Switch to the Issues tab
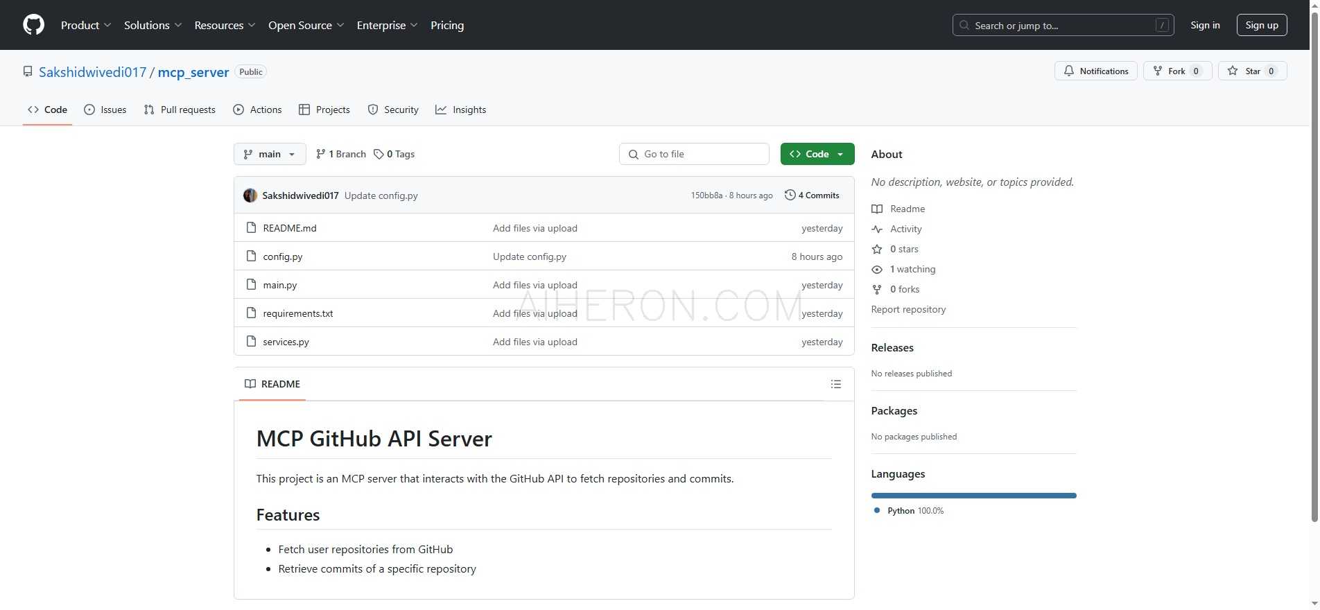Viewport: 1320px width, 610px height. (x=105, y=110)
